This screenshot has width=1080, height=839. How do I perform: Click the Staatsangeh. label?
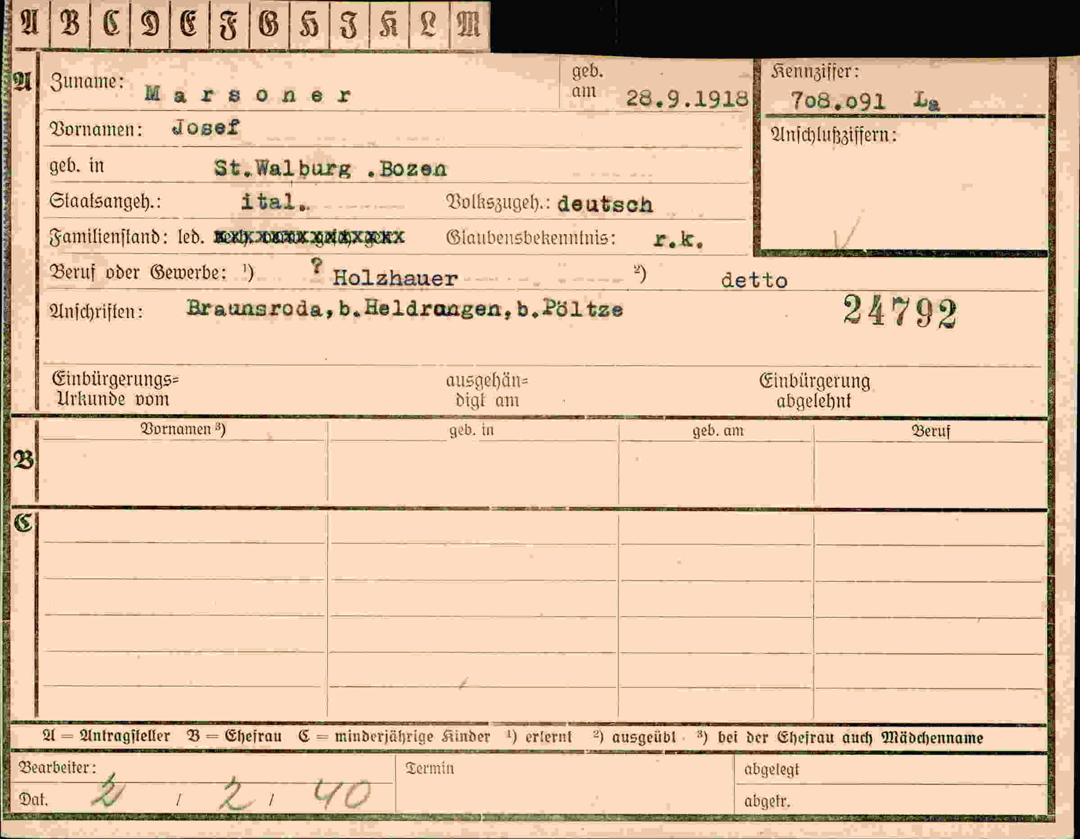click(x=105, y=202)
